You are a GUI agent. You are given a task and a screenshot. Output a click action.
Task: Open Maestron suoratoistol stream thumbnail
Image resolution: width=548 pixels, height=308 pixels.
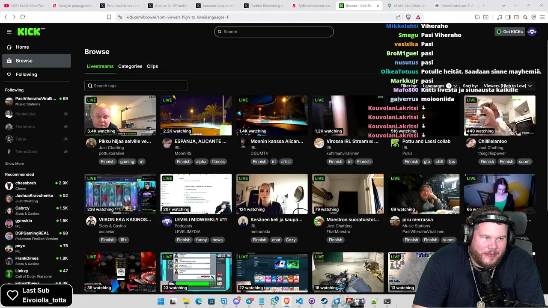[x=348, y=194]
